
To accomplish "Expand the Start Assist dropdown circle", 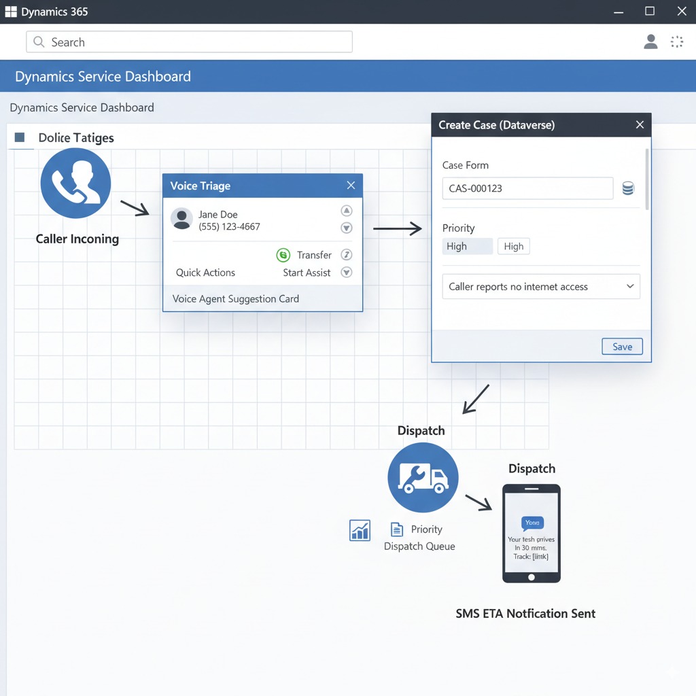I will click(x=346, y=272).
